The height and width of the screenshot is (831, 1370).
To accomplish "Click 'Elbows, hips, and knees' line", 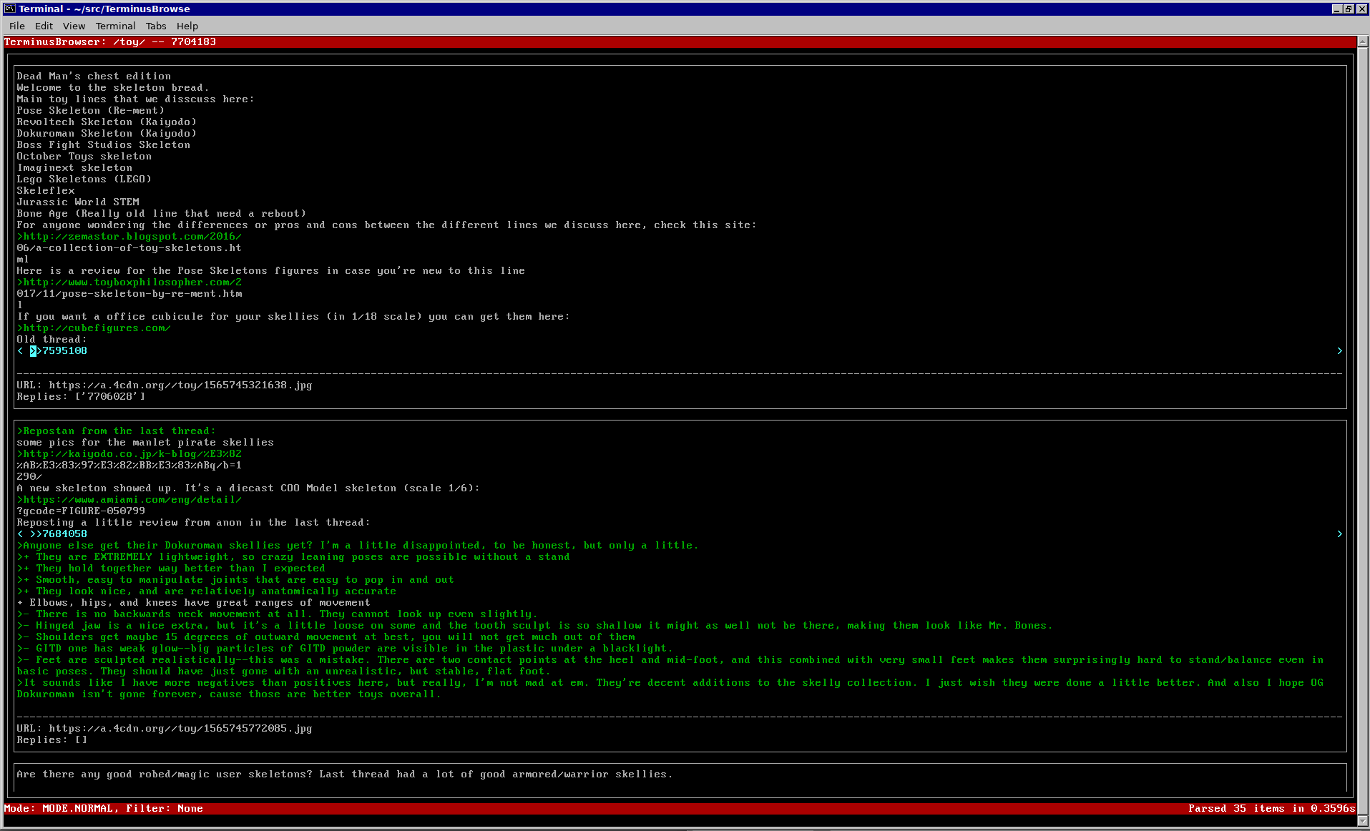I will pos(193,602).
